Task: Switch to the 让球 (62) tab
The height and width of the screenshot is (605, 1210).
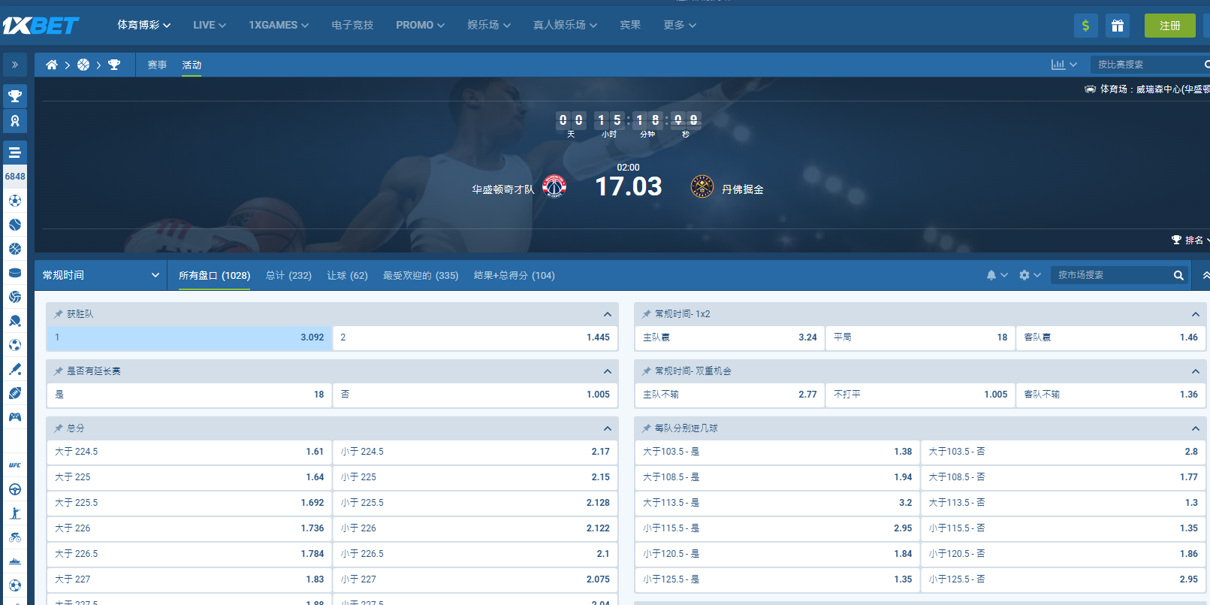Action: (x=347, y=276)
